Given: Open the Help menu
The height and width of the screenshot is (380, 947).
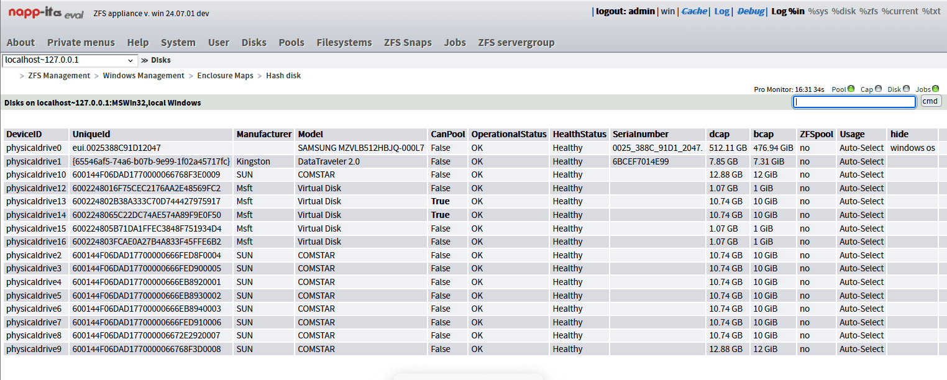Looking at the screenshot, I should point(138,42).
